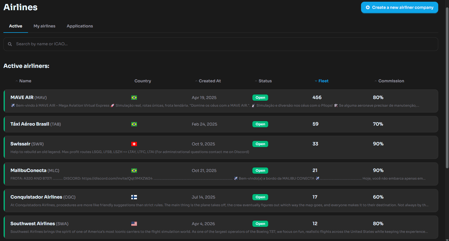Click the Southwest Airlines description text

(x=219, y=232)
